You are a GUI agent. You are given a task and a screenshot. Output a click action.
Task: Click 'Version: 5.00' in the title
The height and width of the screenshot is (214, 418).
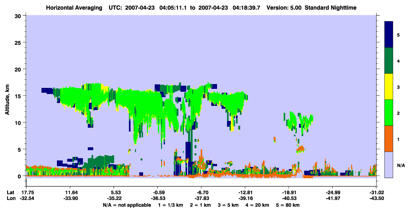click(284, 7)
